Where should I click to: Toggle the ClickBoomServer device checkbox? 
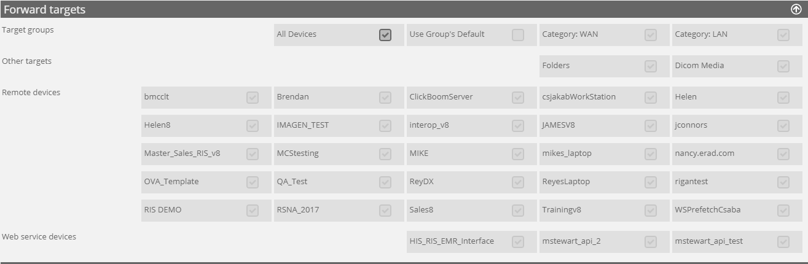click(518, 97)
